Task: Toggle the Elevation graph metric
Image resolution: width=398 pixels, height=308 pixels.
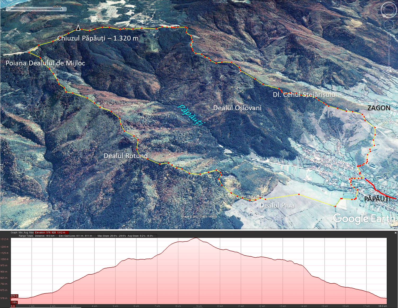Action: coord(50,233)
